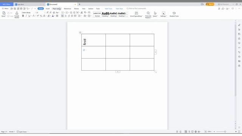This screenshot has width=242, height=136.
Task: Click the Clear Formatting eraser icon
Action: [x=54, y=12]
